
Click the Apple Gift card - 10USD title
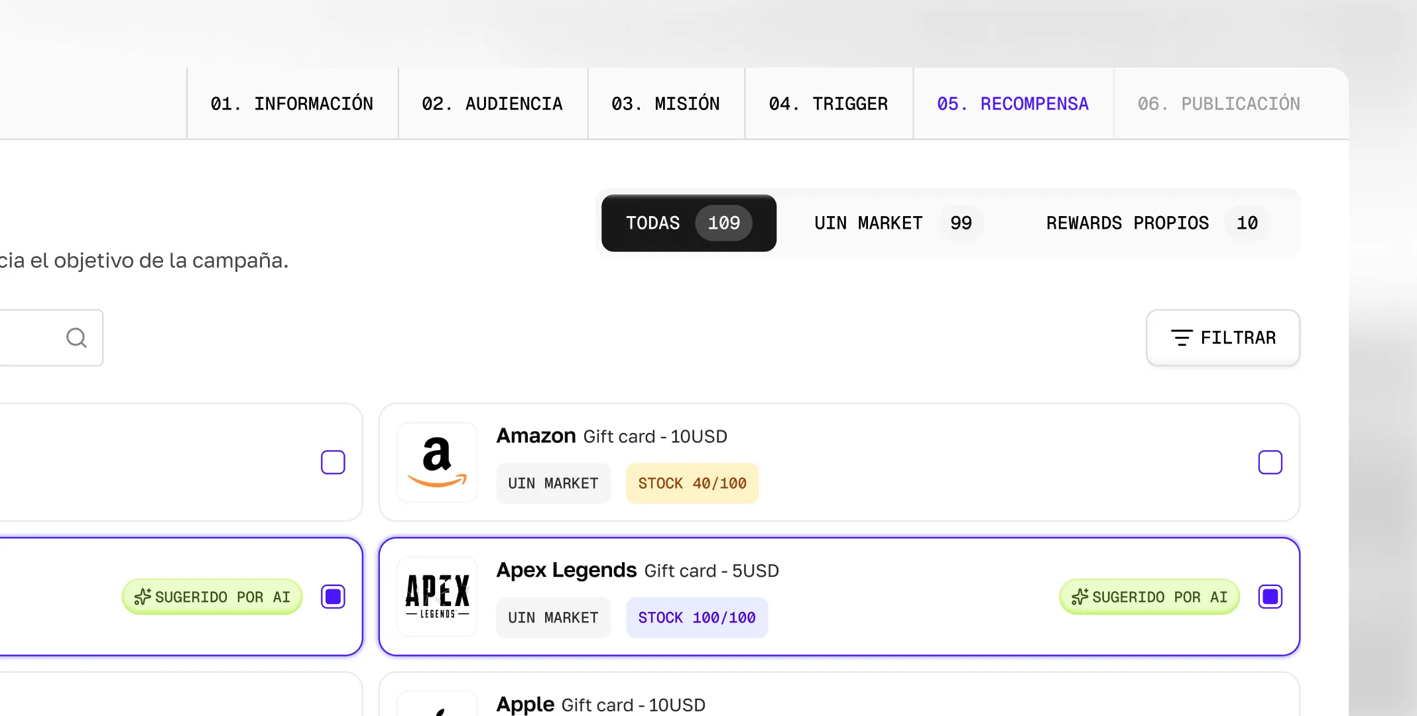coord(601,704)
